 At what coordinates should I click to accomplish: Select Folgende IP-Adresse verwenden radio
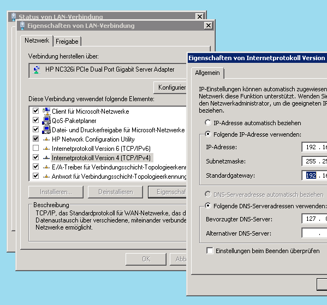(x=208, y=134)
